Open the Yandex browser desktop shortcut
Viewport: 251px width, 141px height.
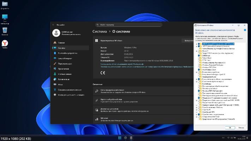pos(5,43)
